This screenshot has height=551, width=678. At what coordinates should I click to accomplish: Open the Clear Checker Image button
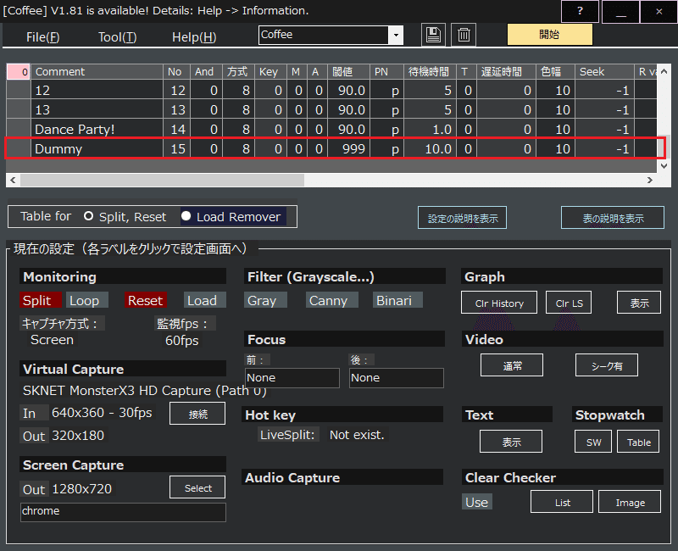[x=630, y=502]
